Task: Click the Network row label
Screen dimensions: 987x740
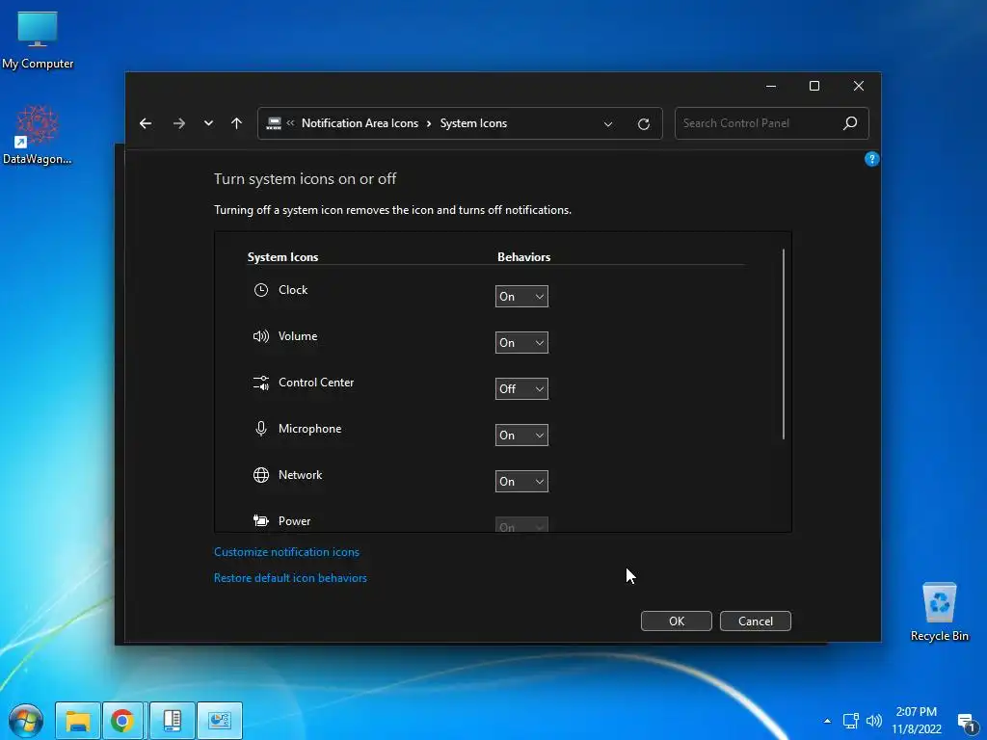Action: tap(301, 475)
